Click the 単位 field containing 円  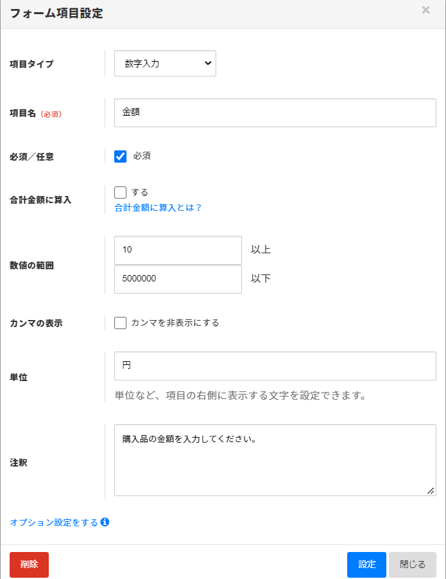coord(275,366)
